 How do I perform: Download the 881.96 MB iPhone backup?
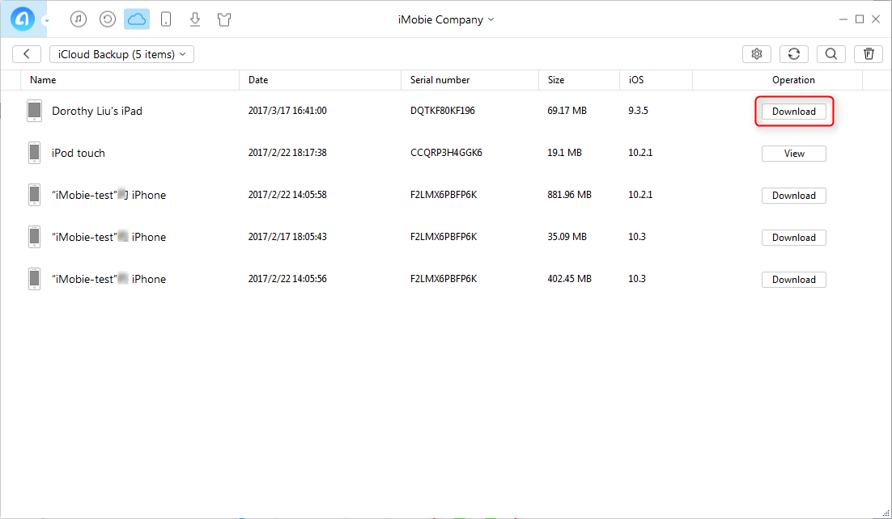click(x=793, y=196)
